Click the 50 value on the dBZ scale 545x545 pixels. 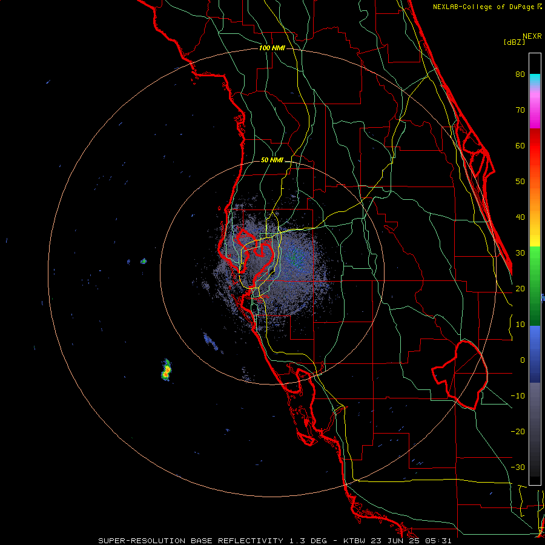click(x=520, y=182)
